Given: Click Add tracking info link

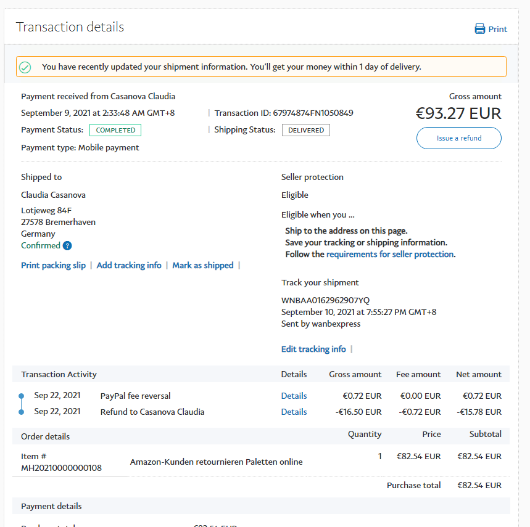Looking at the screenshot, I should 129,265.
